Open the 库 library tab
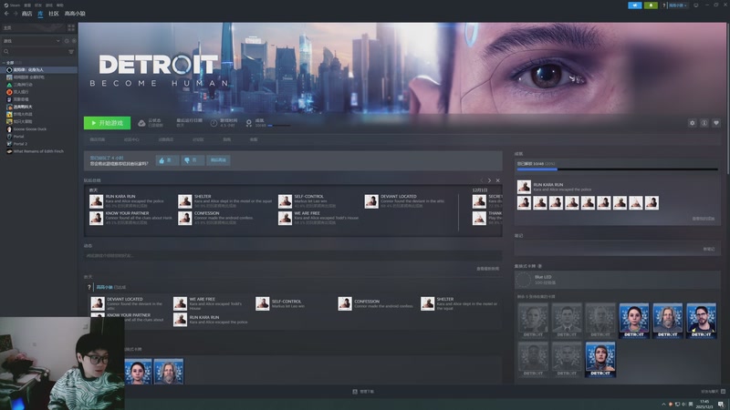 40,14
